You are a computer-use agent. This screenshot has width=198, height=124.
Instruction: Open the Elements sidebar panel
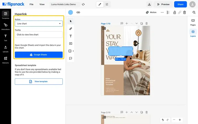click(5, 60)
